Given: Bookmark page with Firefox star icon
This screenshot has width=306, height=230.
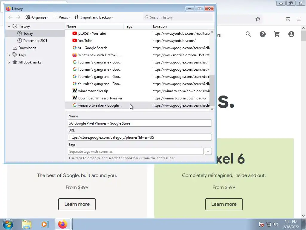Looking at the screenshot, I should 258,19.
